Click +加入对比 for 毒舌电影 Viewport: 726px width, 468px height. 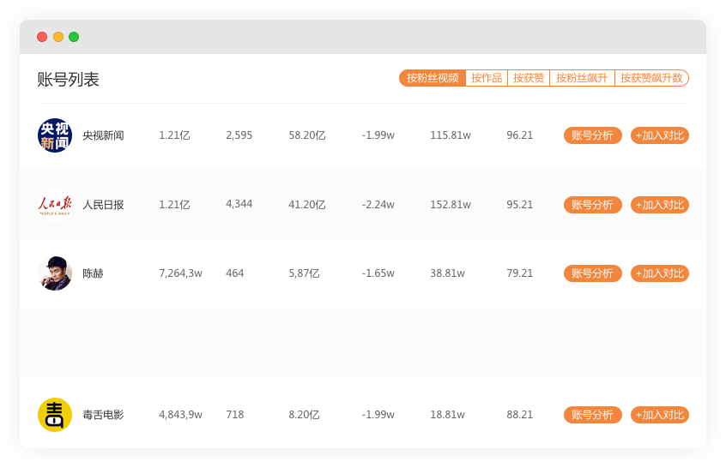click(x=660, y=415)
